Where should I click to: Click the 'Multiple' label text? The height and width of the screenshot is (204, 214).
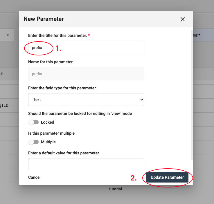(x=48, y=142)
